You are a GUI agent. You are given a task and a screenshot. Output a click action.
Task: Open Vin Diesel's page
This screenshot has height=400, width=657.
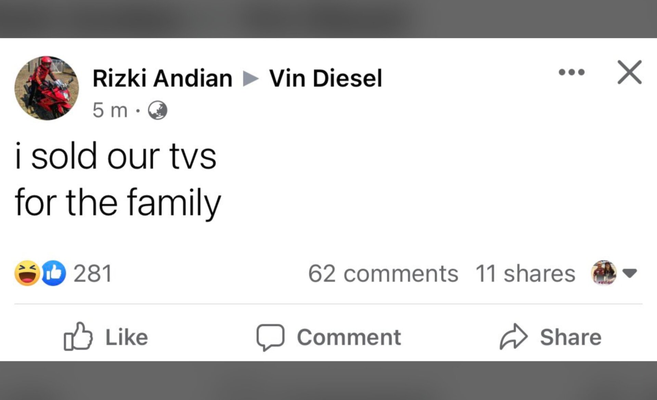[x=325, y=78]
